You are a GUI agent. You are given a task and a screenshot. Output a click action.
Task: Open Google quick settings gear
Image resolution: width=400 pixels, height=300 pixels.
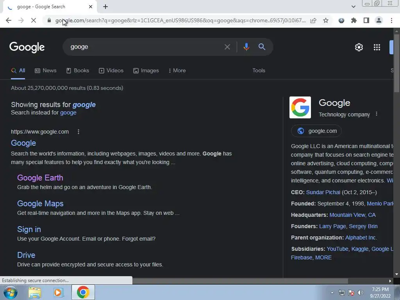coord(359,47)
